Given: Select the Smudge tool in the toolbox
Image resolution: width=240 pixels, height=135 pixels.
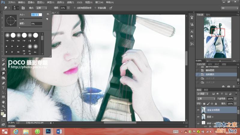Looking at the screenshot, I should [3, 74].
